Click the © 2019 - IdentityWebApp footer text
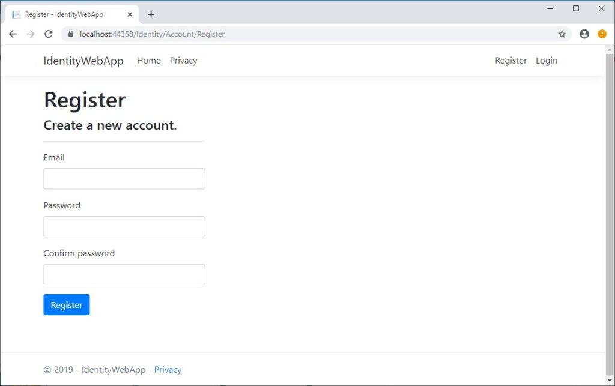 pyautogui.click(x=94, y=370)
